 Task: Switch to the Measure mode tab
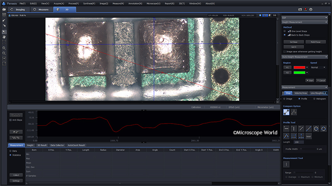41,10
